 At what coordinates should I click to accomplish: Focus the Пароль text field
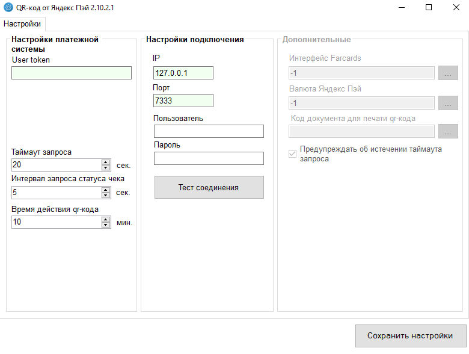pyautogui.click(x=209, y=158)
